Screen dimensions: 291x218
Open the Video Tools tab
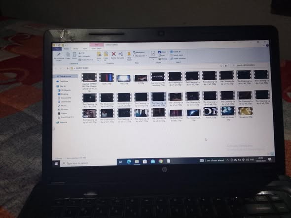pos(97,49)
